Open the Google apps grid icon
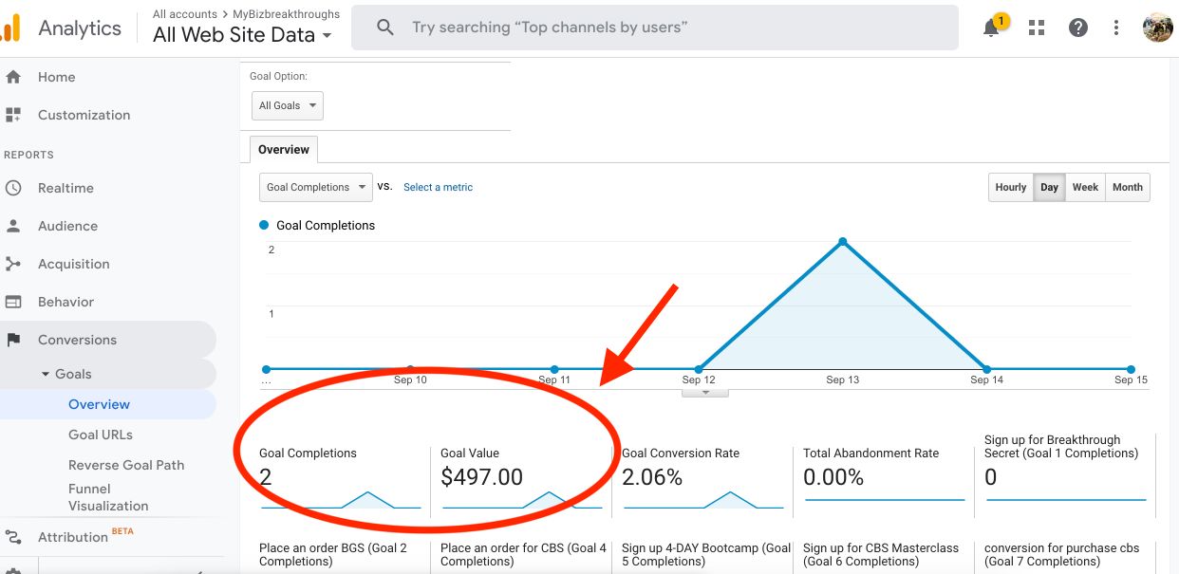 (x=1036, y=28)
